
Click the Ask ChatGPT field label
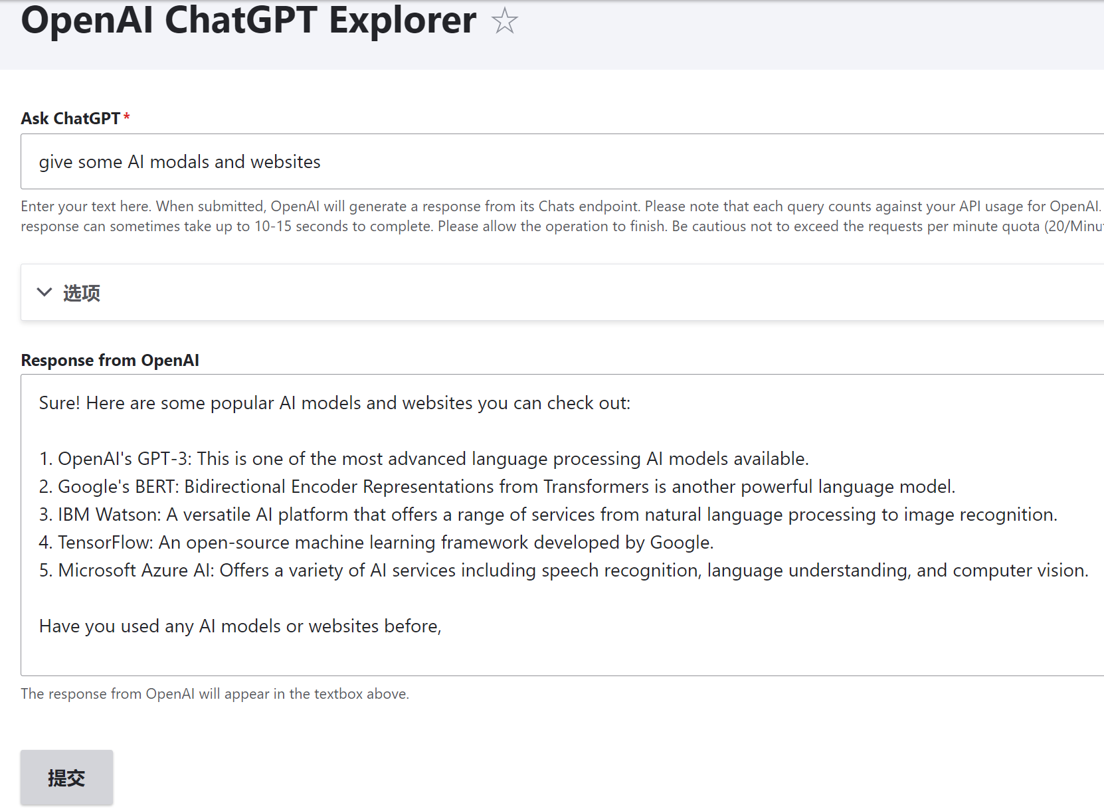click(70, 118)
